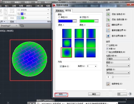Click the hatch color icon beside the blue ribbon swatch
The image size is (134, 104).
pyautogui.click(x=18, y=14)
